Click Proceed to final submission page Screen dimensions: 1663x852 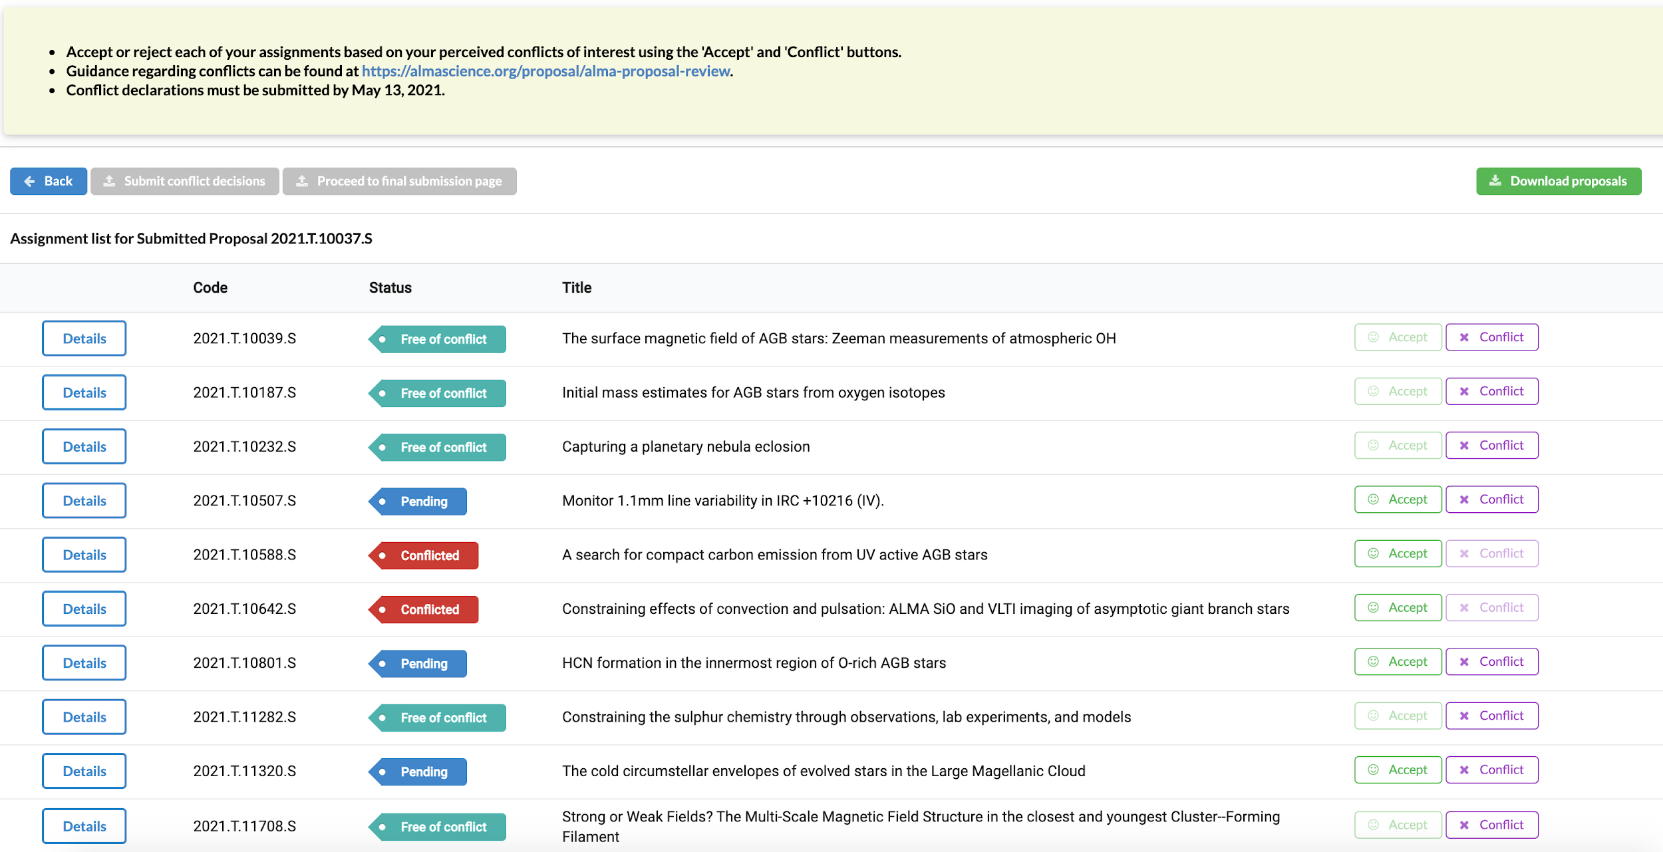[399, 181]
